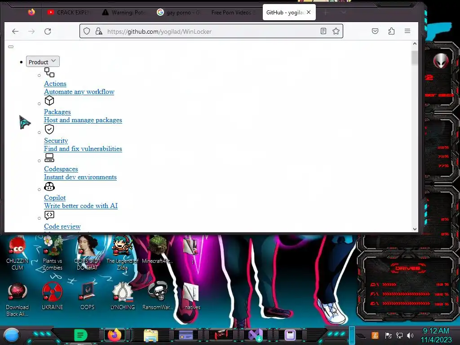Reload the GitHub page
Image resolution: width=460 pixels, height=345 pixels.
click(48, 31)
